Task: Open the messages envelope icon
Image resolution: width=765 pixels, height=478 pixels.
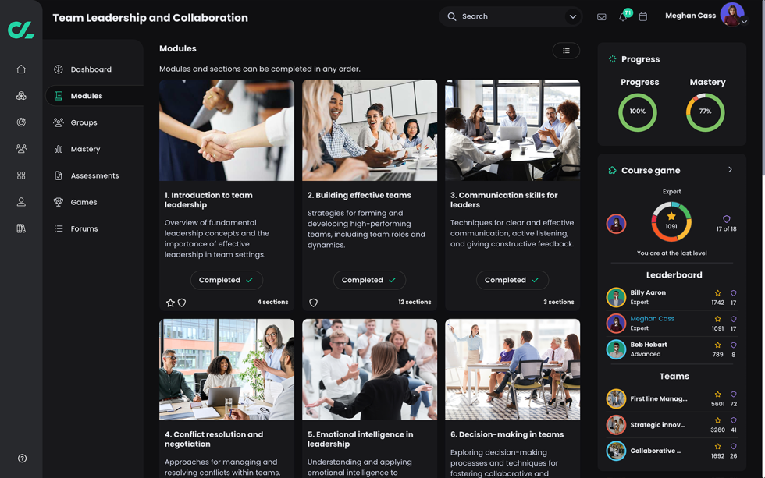Action: coord(601,16)
